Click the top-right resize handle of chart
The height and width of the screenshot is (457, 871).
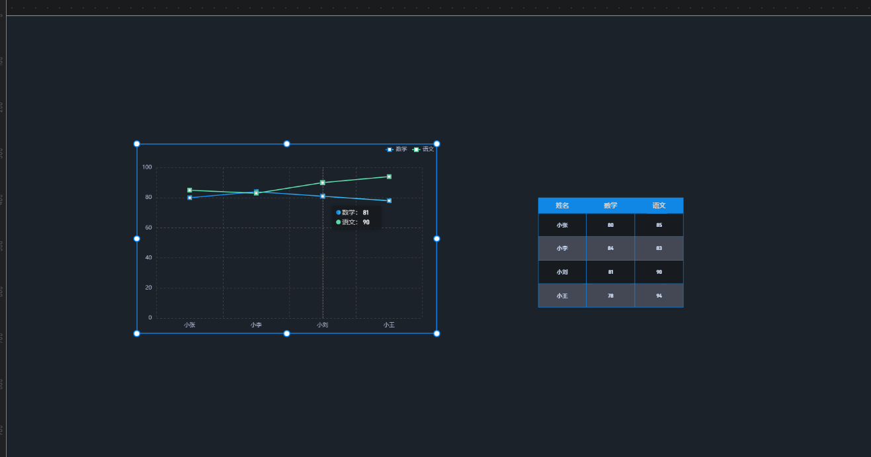436,144
